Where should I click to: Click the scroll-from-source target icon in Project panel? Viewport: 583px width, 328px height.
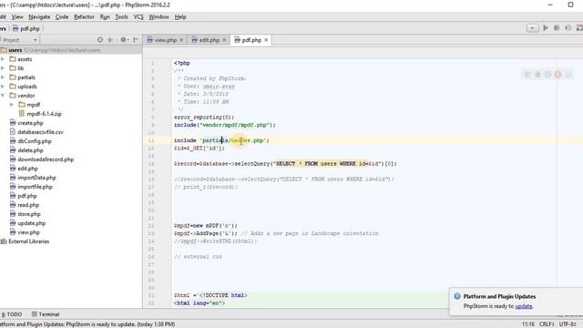[x=100, y=40]
